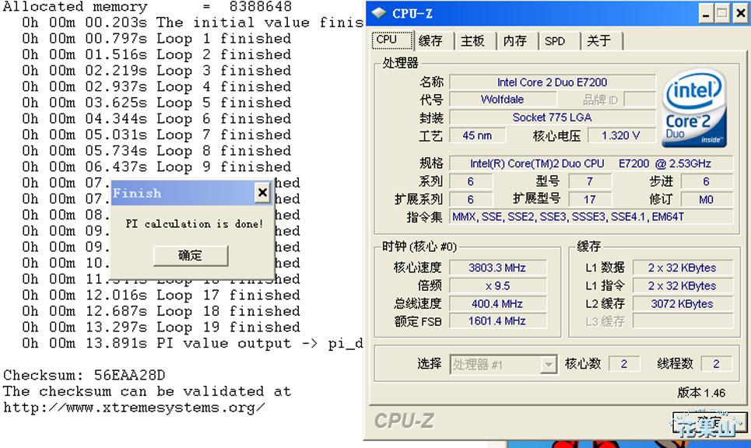Click the 'Loop 1 finished' line
This screenshot has height=448, width=751.
click(156, 38)
